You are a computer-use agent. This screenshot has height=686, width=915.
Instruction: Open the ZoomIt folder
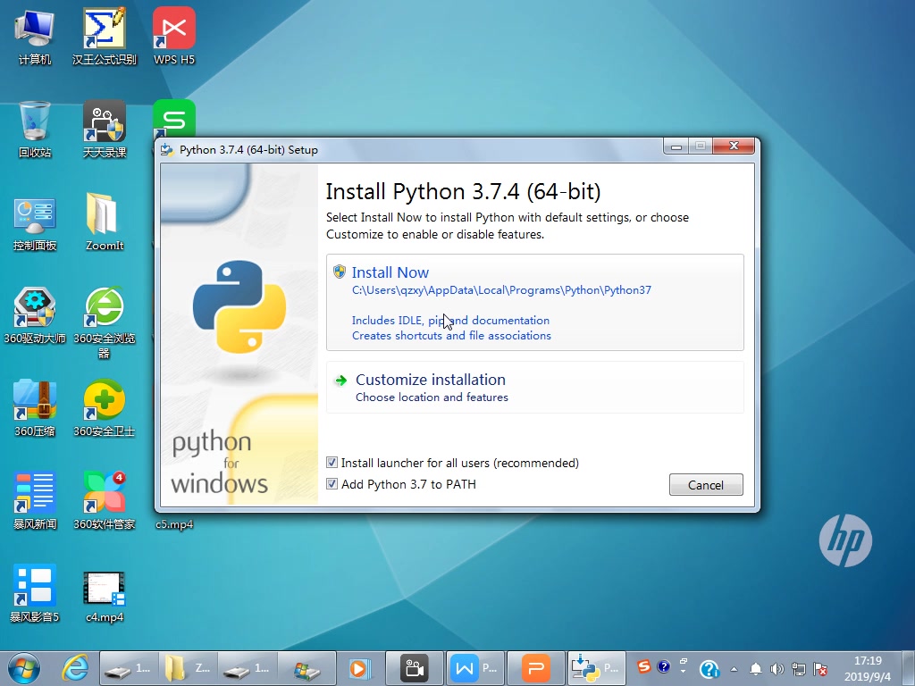tap(104, 214)
